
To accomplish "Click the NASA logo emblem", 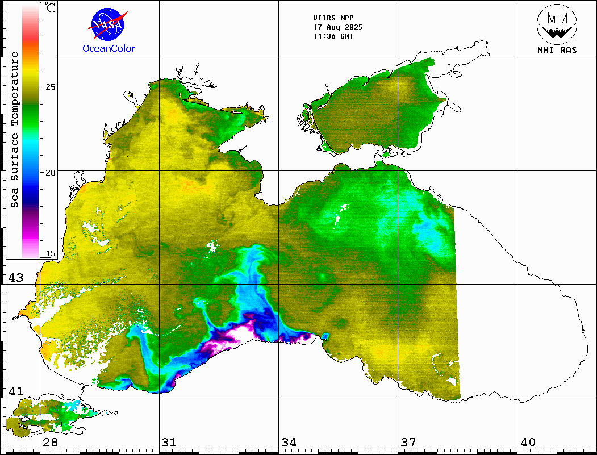I will pyautogui.click(x=108, y=25).
